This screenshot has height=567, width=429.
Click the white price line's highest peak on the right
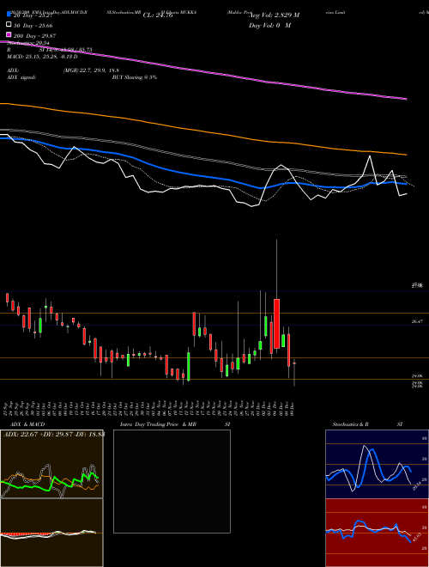tap(370, 156)
